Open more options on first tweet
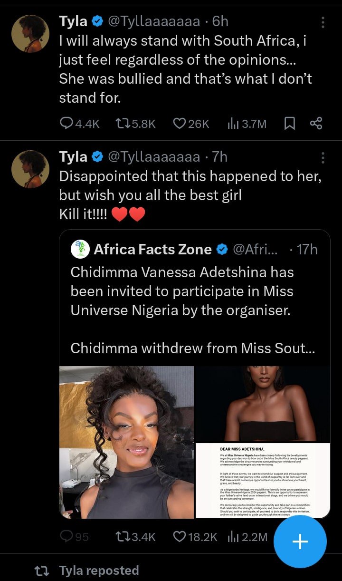Screen dimensions: 342x581 [323, 22]
